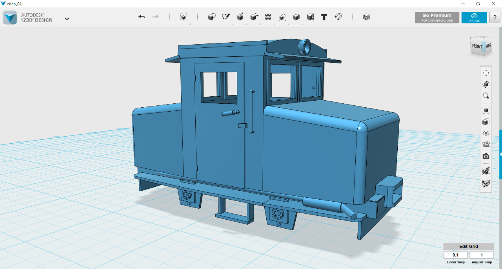Screen dimensions: 502x269
Task: Click the RIGHT face of view cube
Action: click(487, 46)
